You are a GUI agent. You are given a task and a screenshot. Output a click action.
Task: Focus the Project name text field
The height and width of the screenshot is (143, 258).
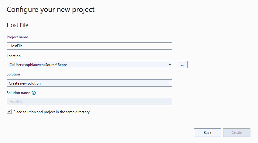(x=89, y=46)
